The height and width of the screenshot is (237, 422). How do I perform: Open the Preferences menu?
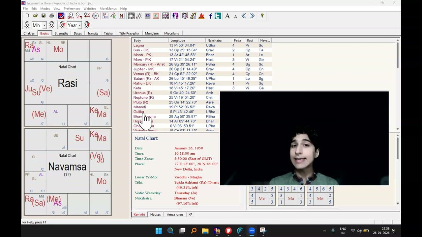[72, 9]
